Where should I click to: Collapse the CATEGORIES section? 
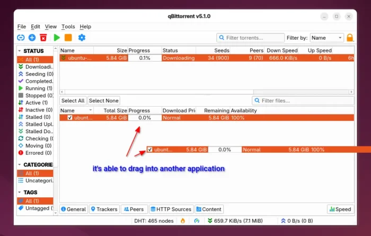[x=20, y=164]
